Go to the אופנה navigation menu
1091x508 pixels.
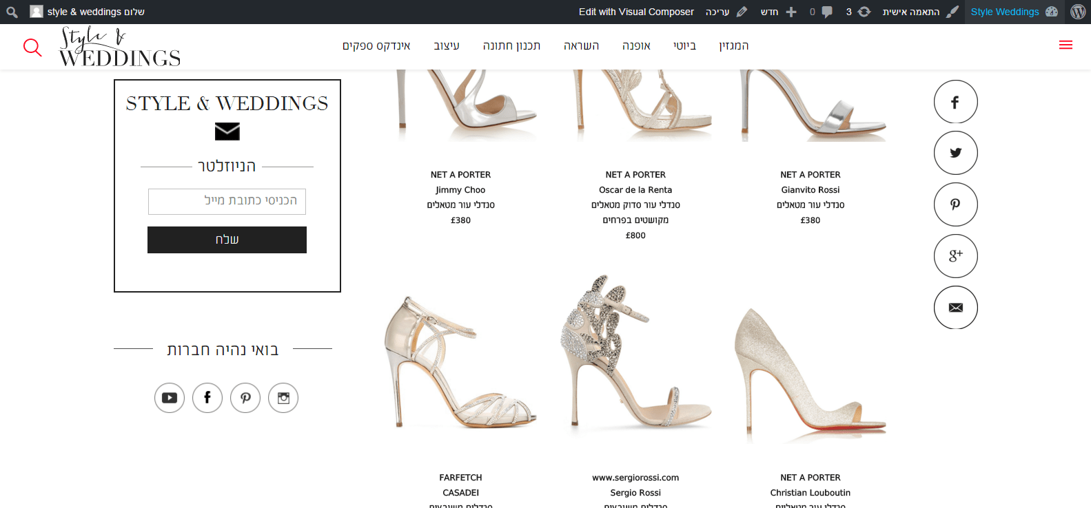(x=636, y=46)
